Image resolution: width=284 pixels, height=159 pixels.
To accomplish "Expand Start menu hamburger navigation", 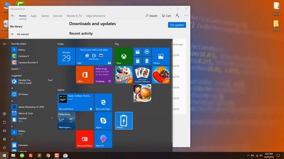I will [4, 44].
